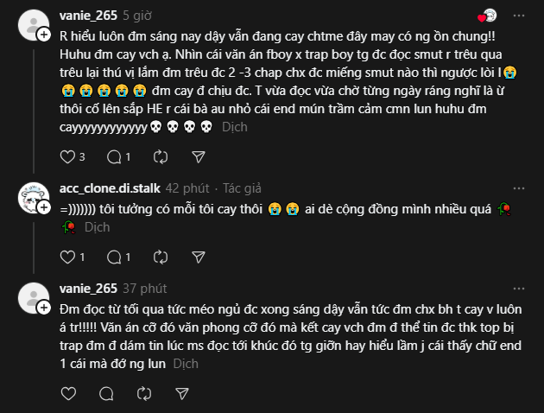The height and width of the screenshot is (413, 544).
Task: Share acc_clone.di.stalk's comment
Action: (x=198, y=257)
